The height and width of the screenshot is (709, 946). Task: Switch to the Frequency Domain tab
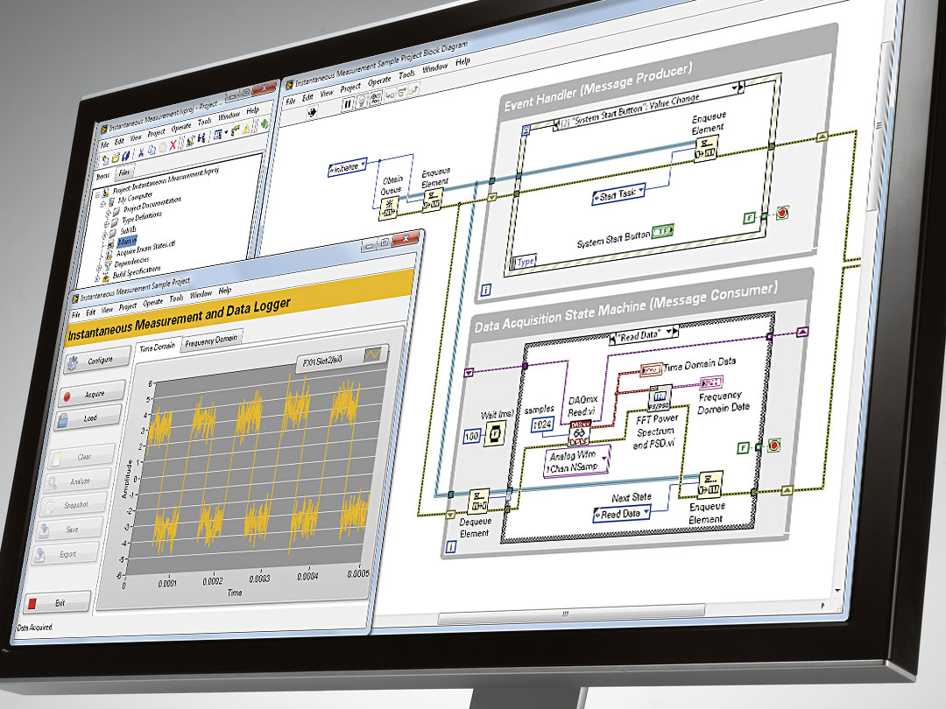tap(211, 341)
